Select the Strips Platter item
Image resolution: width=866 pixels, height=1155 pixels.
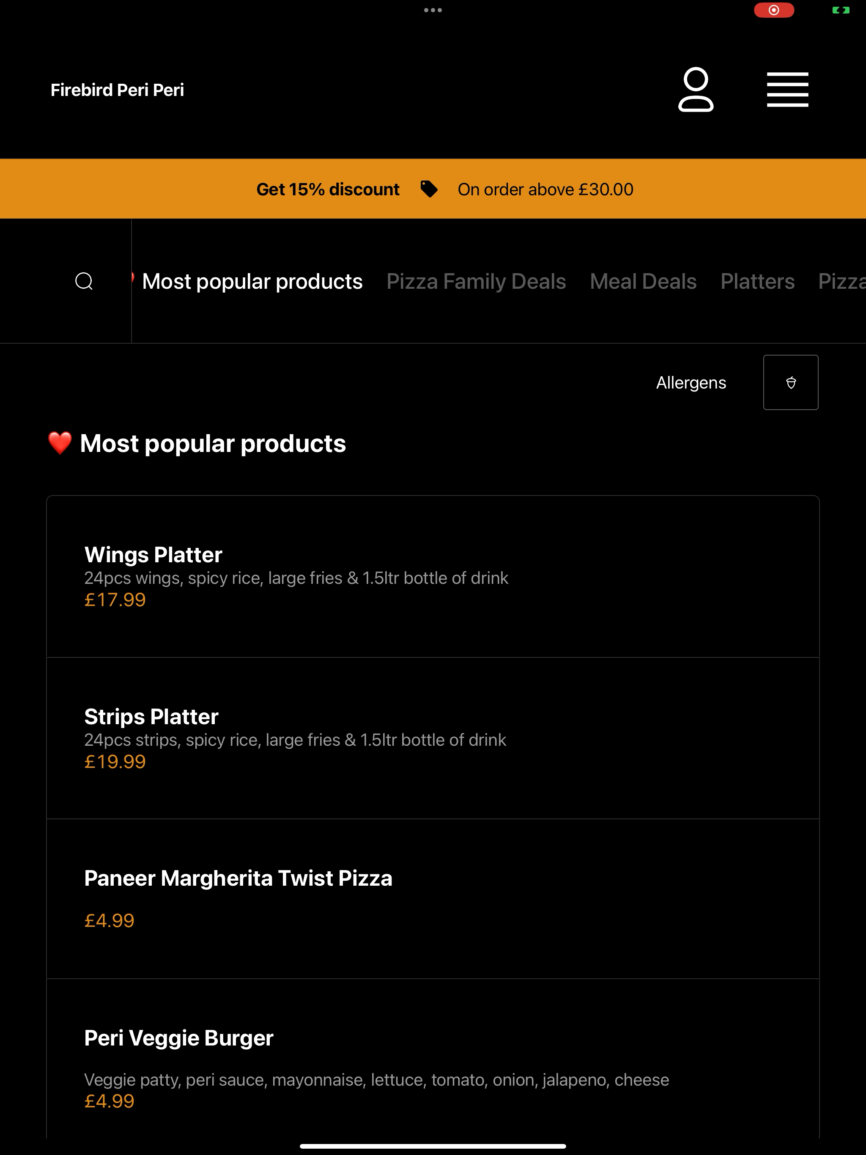pyautogui.click(x=433, y=738)
